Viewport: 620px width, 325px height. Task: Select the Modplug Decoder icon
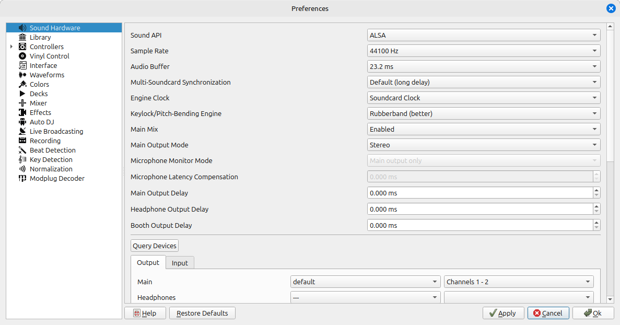[x=22, y=179]
